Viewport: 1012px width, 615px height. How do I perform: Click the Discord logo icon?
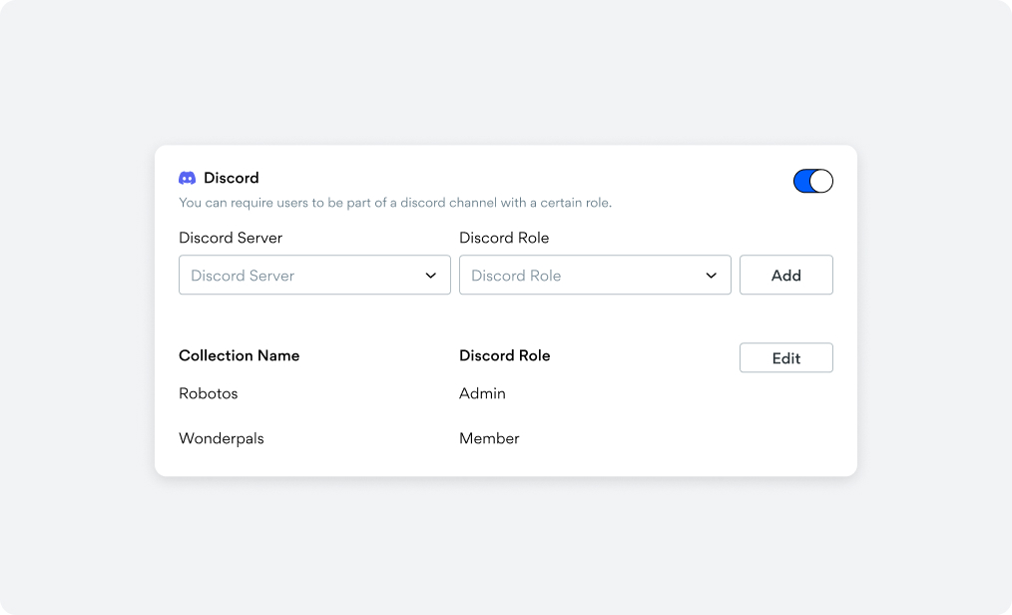(187, 178)
